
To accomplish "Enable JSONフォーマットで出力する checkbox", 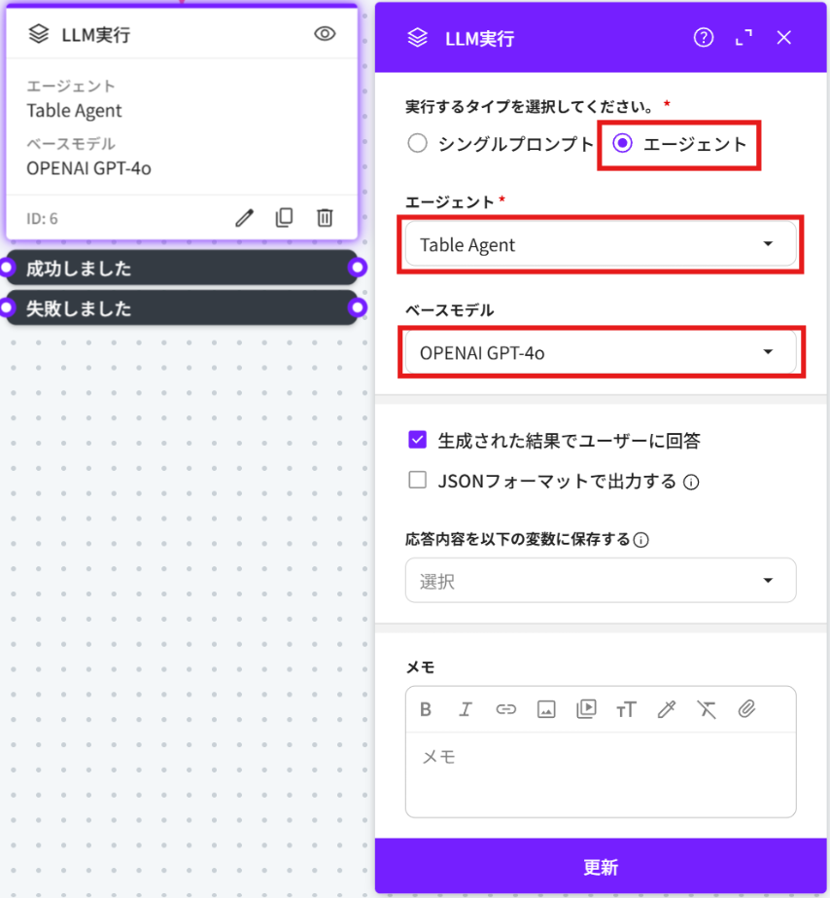I will [418, 480].
